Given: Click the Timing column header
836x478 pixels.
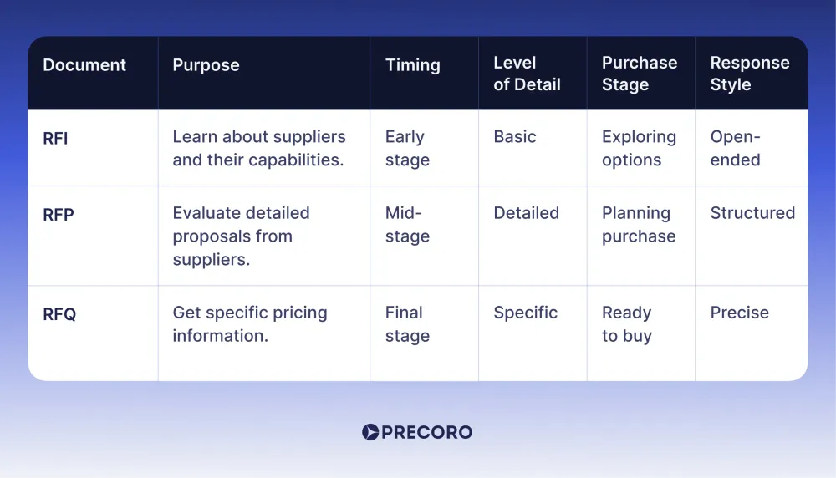Looking at the screenshot, I should click(x=413, y=65).
